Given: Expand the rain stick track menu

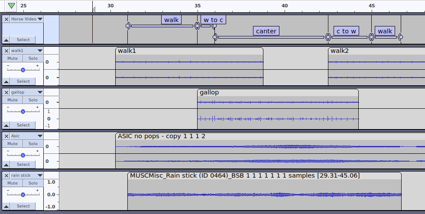Looking at the screenshot, I should click(x=40, y=175).
